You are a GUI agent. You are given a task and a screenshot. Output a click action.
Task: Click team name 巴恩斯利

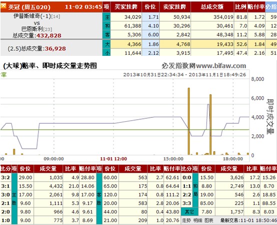32,29
